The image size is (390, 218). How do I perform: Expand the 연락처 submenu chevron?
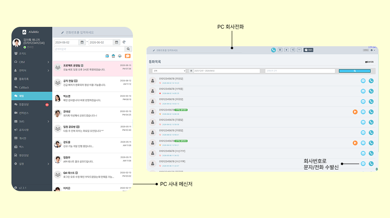coord(48,70)
